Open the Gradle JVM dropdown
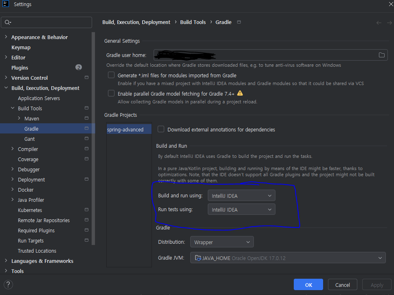The width and height of the screenshot is (394, 295). [288, 258]
